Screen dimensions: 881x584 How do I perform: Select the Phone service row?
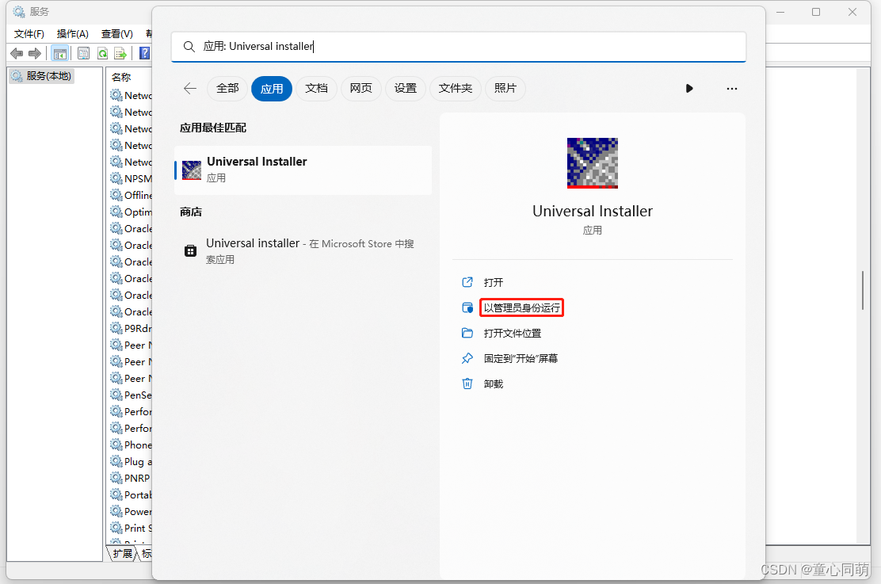coord(131,445)
